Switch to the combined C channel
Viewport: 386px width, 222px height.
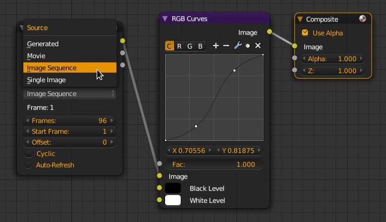pyautogui.click(x=169, y=46)
